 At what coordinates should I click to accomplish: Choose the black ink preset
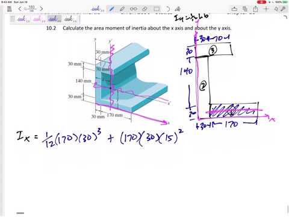coord(70,19)
